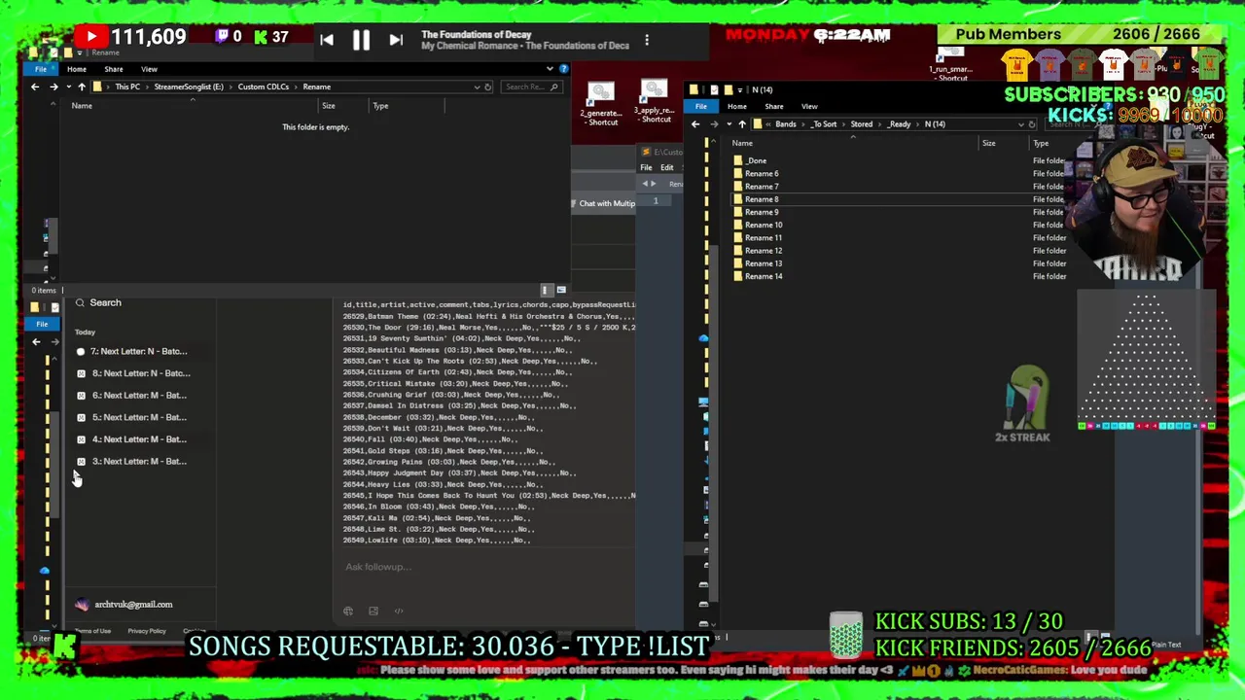Open Explorer help in Rename window

[563, 69]
